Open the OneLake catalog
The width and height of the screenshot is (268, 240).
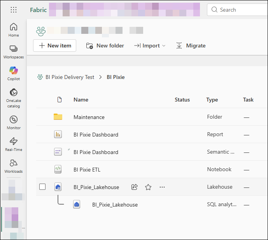[x=14, y=98]
